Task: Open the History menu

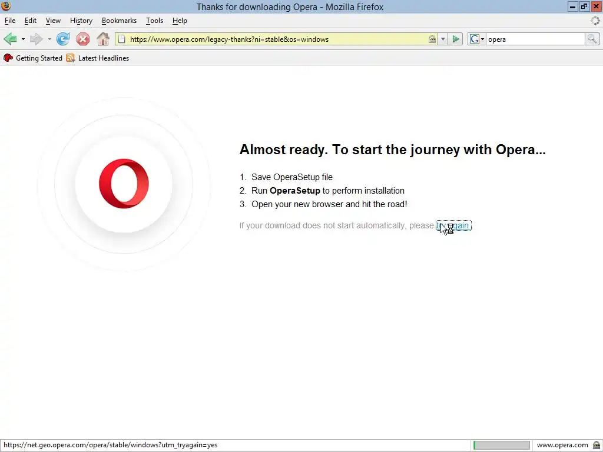Action: tap(81, 21)
